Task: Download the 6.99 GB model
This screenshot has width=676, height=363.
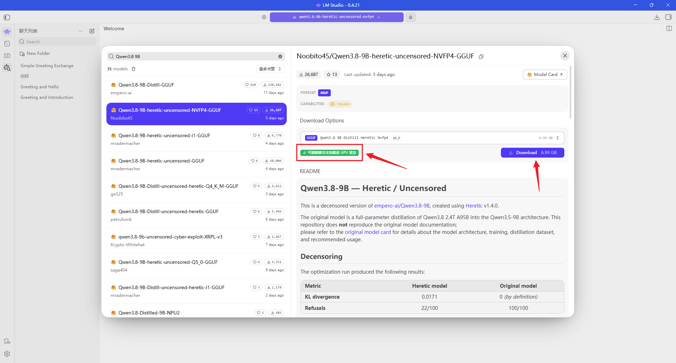Action: coord(532,153)
